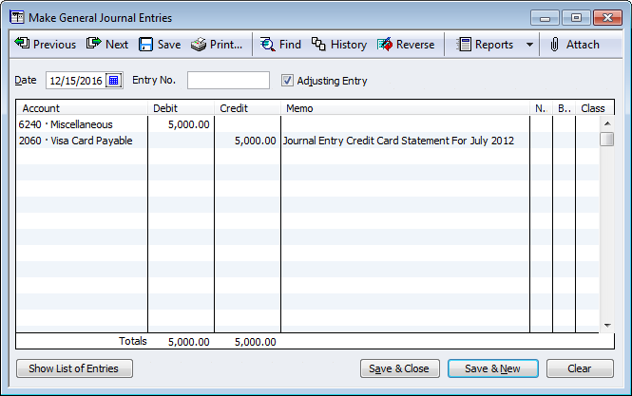632x396 pixels.
Task: Attach a file with paperclip icon
Action: click(555, 45)
